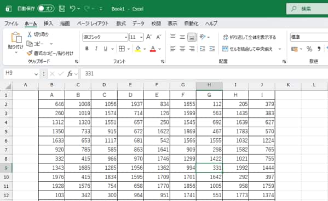Click the Undo arrow icon
This screenshot has height=201, width=328.
pos(72,9)
